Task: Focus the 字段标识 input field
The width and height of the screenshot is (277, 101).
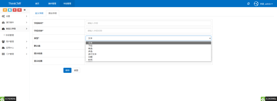Action: 149,23
